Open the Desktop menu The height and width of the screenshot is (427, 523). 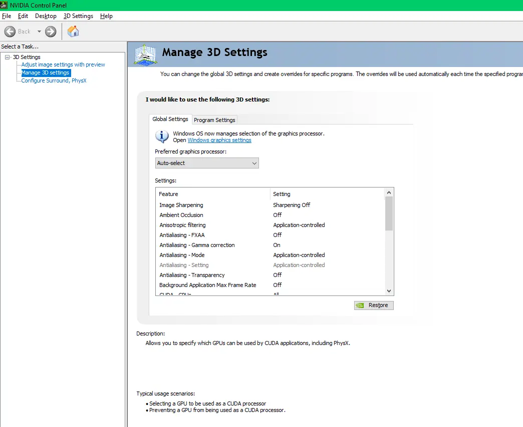tap(46, 16)
